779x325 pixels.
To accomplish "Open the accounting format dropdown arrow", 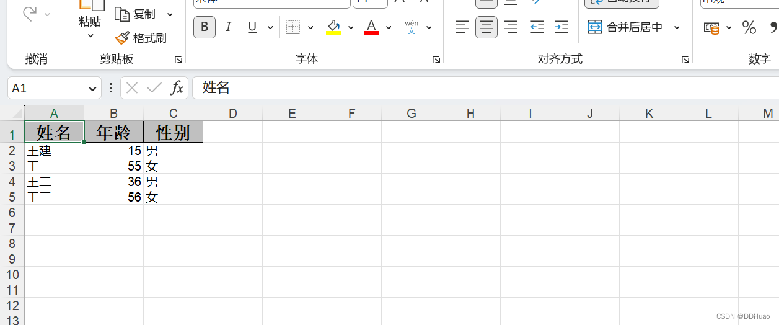I will tap(729, 27).
